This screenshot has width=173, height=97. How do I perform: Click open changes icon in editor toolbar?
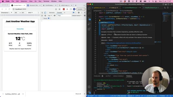pos(165,8)
